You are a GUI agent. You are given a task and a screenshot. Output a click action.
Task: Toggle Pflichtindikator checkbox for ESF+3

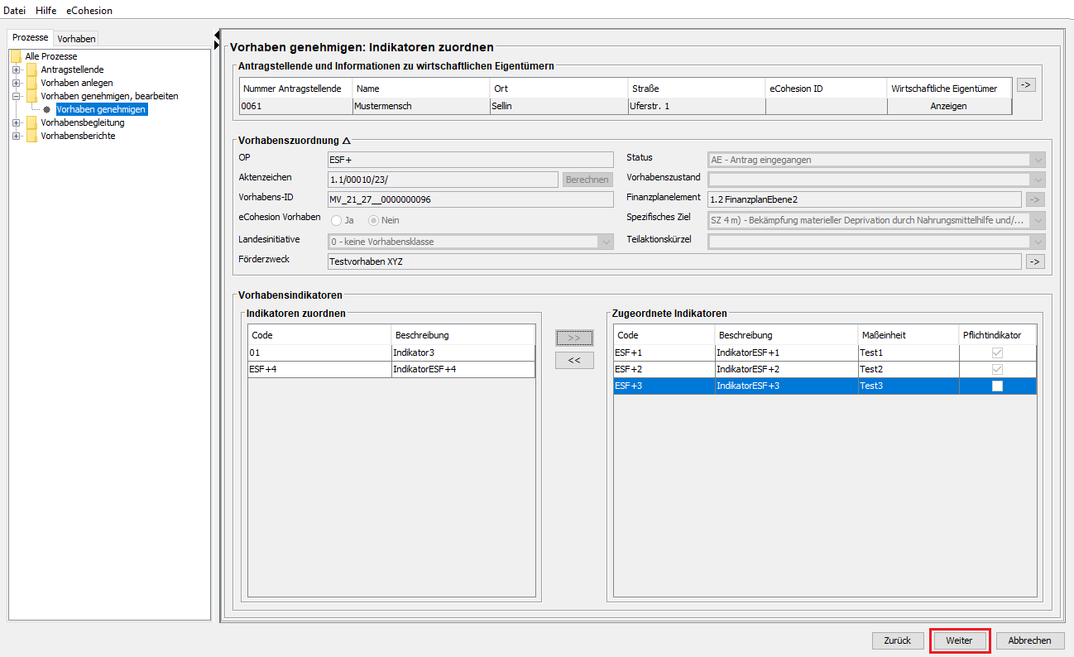pyautogui.click(x=997, y=386)
